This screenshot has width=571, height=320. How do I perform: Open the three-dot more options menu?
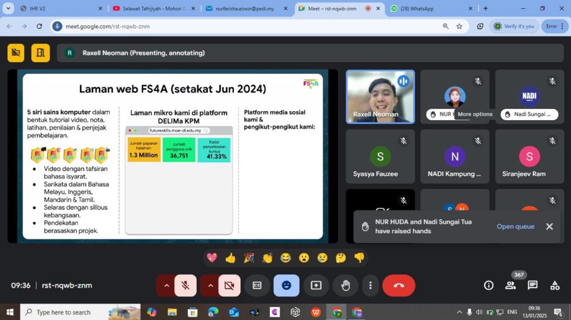click(x=370, y=285)
